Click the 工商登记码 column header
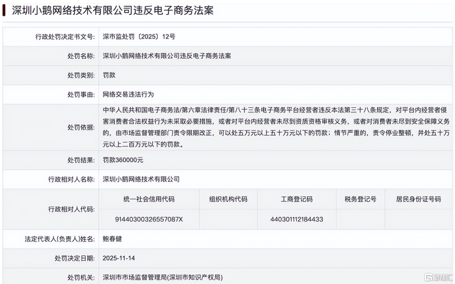455x284 pixels. click(x=296, y=199)
